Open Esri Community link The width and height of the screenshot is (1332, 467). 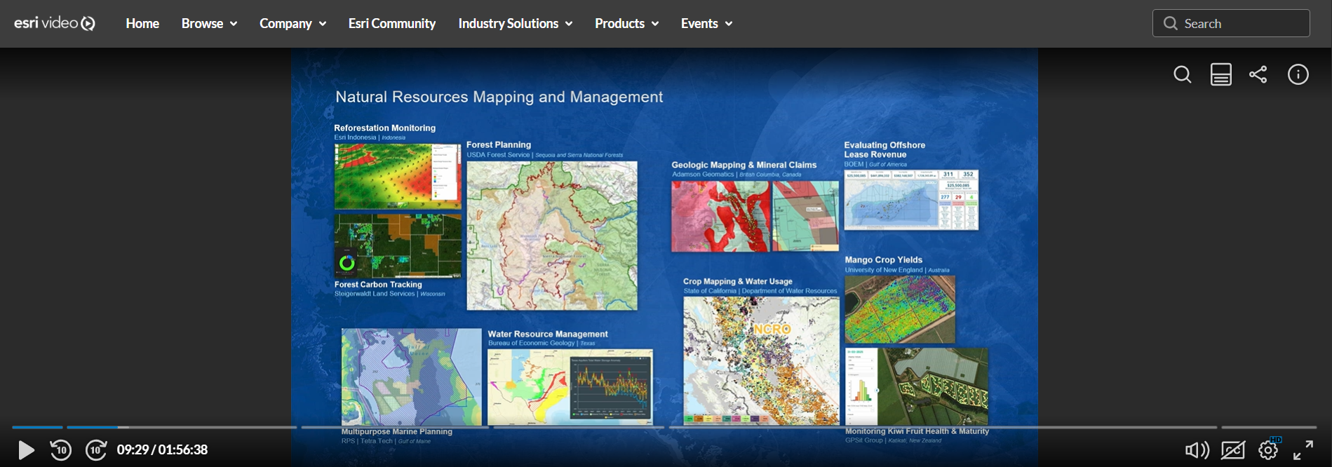tap(392, 23)
